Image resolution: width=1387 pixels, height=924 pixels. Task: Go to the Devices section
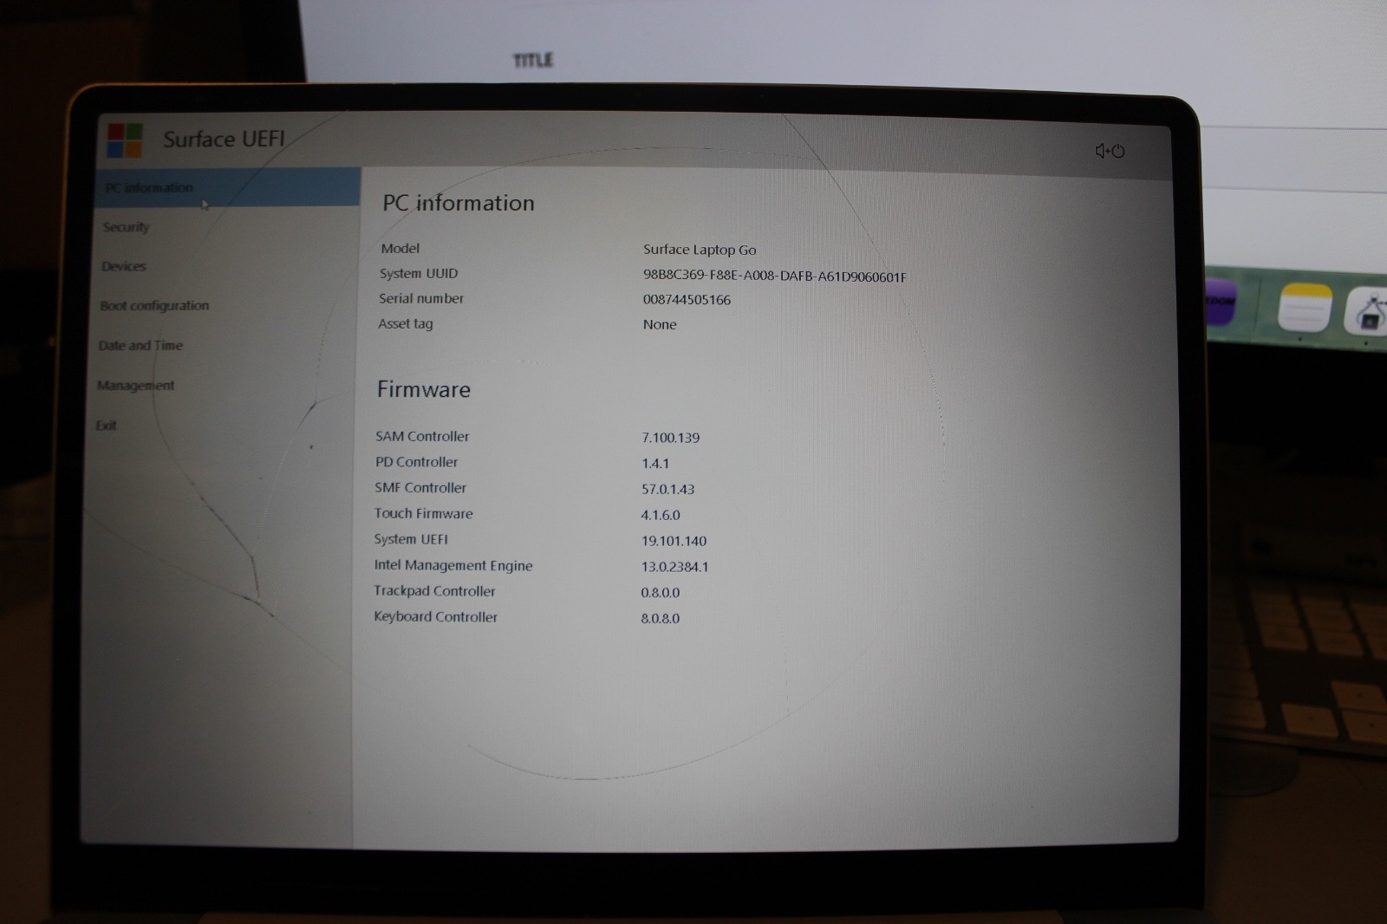pos(123,266)
